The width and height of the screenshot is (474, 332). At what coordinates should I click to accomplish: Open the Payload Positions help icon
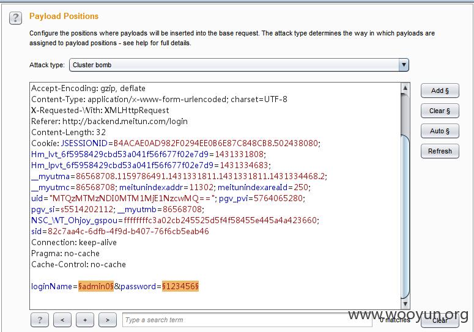15,18
